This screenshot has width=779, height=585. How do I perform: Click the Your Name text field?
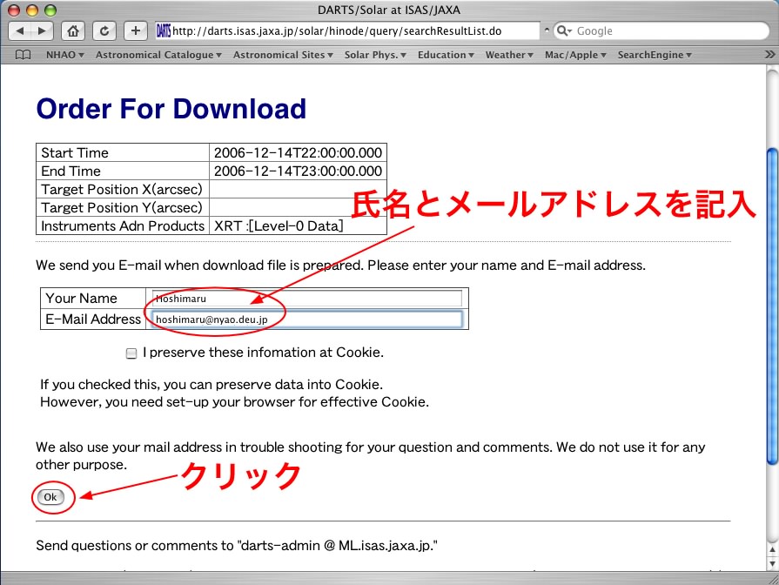click(306, 299)
